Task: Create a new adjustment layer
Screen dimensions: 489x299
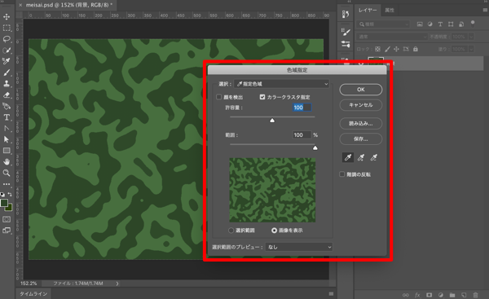Action: click(x=441, y=295)
